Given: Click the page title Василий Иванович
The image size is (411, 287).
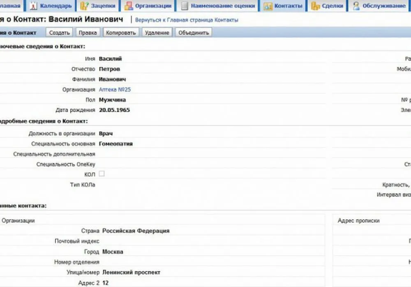Looking at the screenshot, I should tap(86, 19).
